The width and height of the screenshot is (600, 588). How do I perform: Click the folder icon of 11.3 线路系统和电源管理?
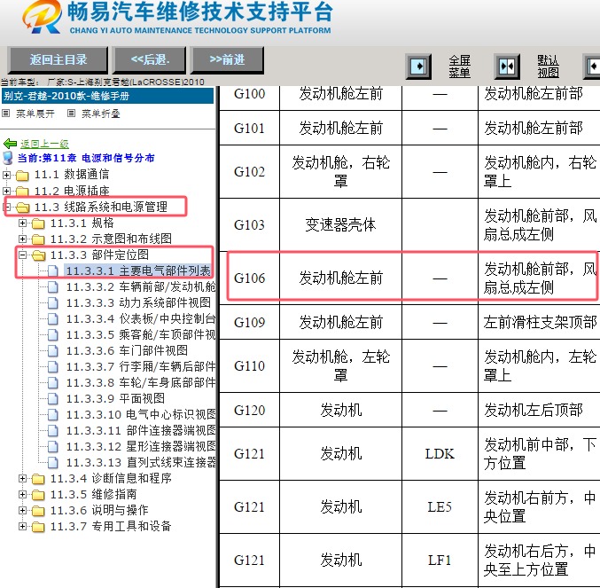[22, 208]
